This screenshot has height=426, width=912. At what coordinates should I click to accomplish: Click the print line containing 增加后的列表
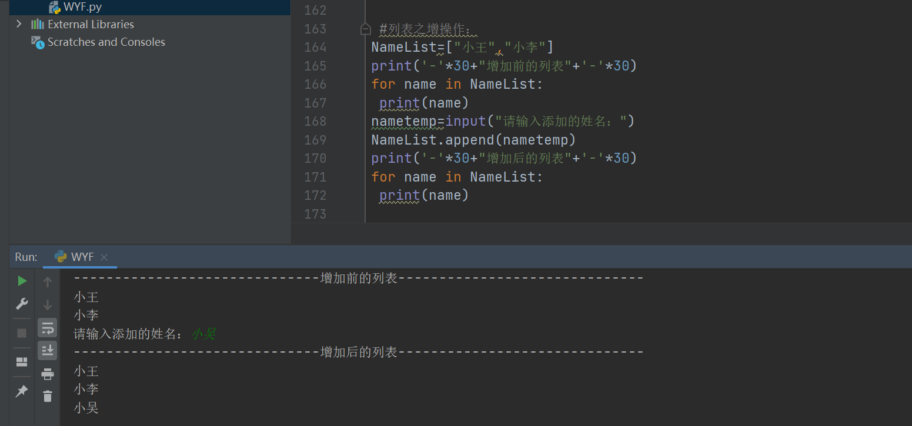[x=504, y=158]
